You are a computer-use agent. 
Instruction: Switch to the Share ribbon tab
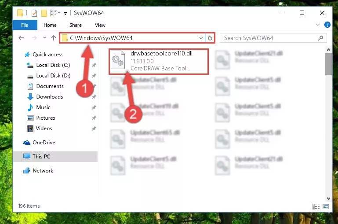coord(76,25)
